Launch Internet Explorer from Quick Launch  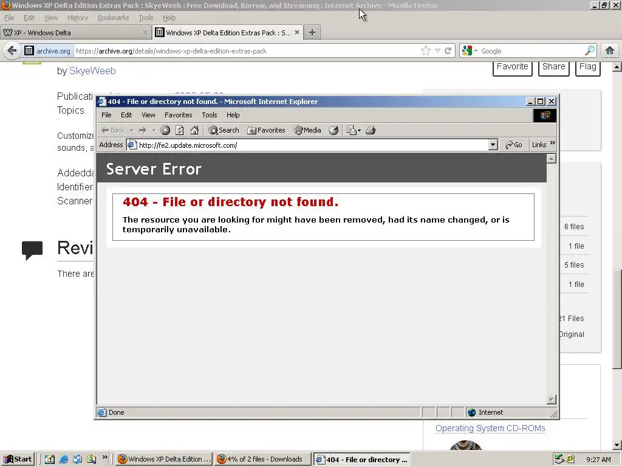[63, 459]
